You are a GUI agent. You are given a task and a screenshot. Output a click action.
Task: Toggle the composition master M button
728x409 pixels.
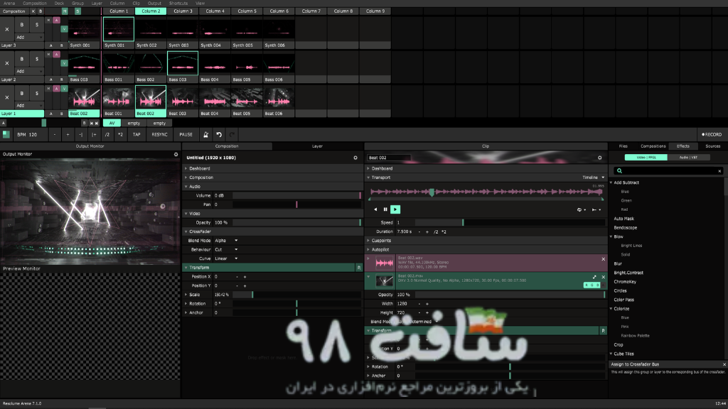[x=65, y=11]
